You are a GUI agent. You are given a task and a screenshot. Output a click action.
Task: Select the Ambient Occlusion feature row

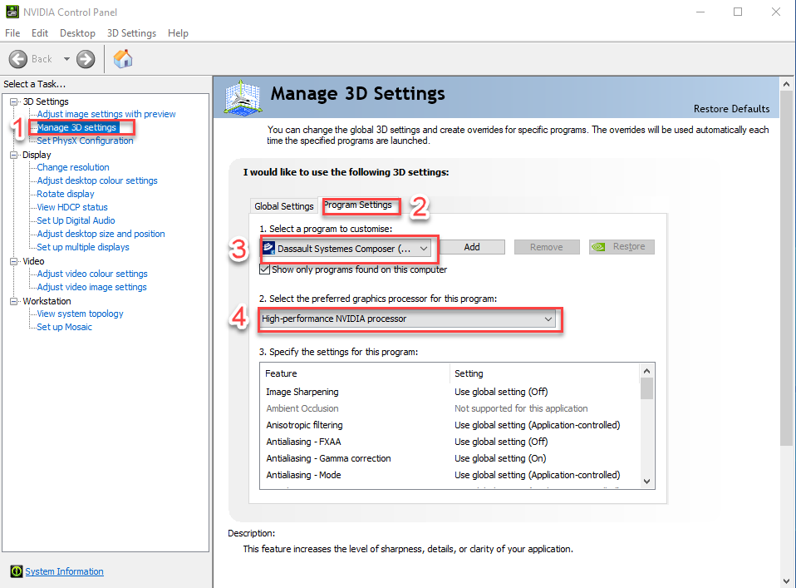point(450,408)
